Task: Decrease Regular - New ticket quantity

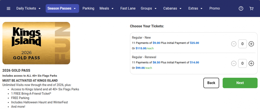Action: tap(234, 44)
